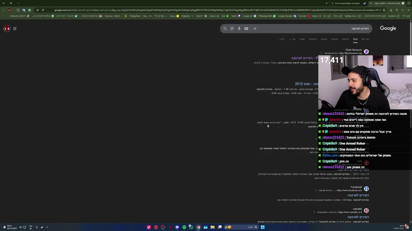The image size is (412, 231).
Task: Open the on-screen keyboard input tool
Action: coord(246,29)
